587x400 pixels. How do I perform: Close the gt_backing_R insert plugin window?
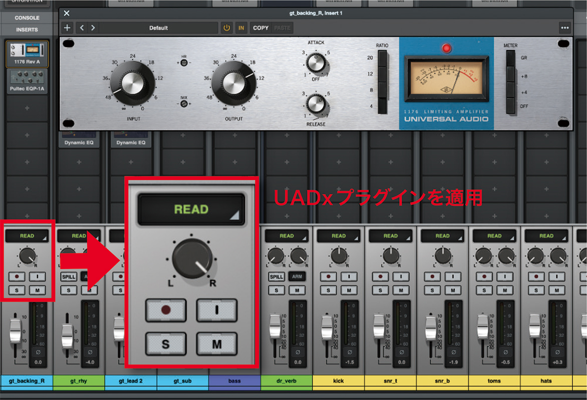[x=67, y=13]
